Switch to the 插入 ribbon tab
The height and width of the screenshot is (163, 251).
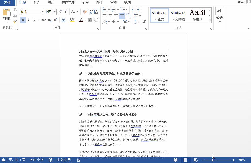(37, 2)
